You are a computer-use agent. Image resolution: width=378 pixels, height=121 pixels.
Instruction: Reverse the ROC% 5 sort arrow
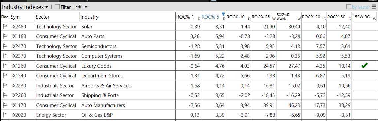click(x=223, y=14)
